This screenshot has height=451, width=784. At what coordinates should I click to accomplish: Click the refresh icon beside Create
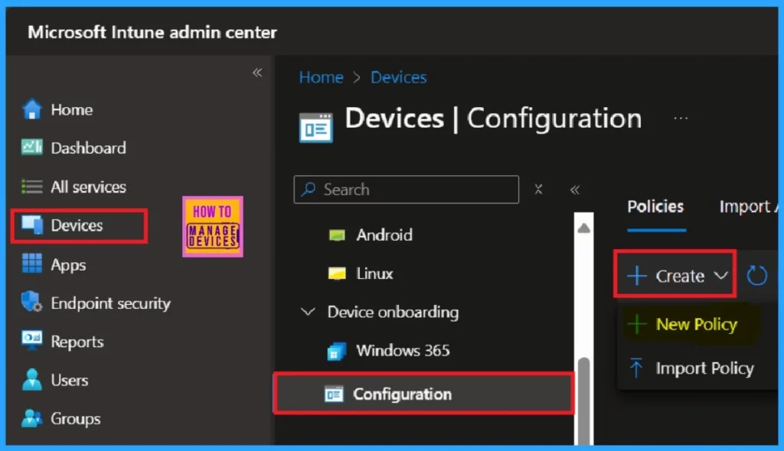click(x=756, y=276)
